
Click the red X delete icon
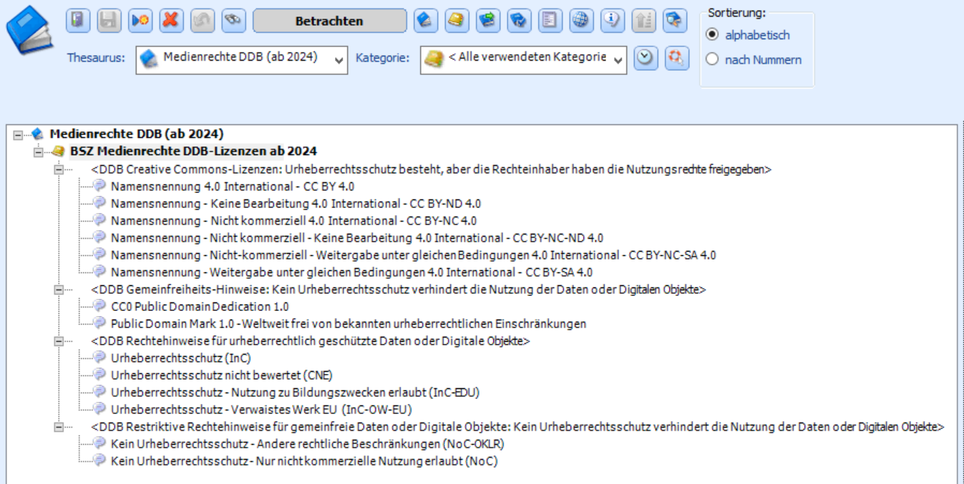point(170,21)
